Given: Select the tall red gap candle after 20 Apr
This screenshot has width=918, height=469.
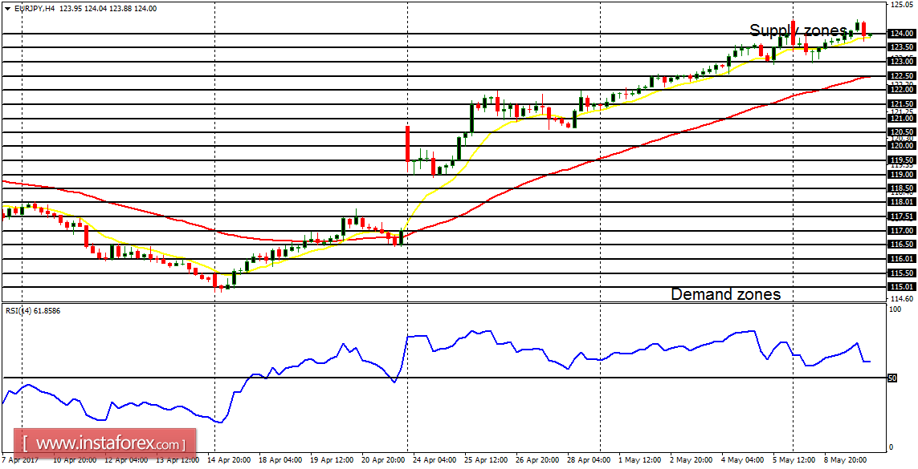Looking at the screenshot, I should tap(407, 145).
